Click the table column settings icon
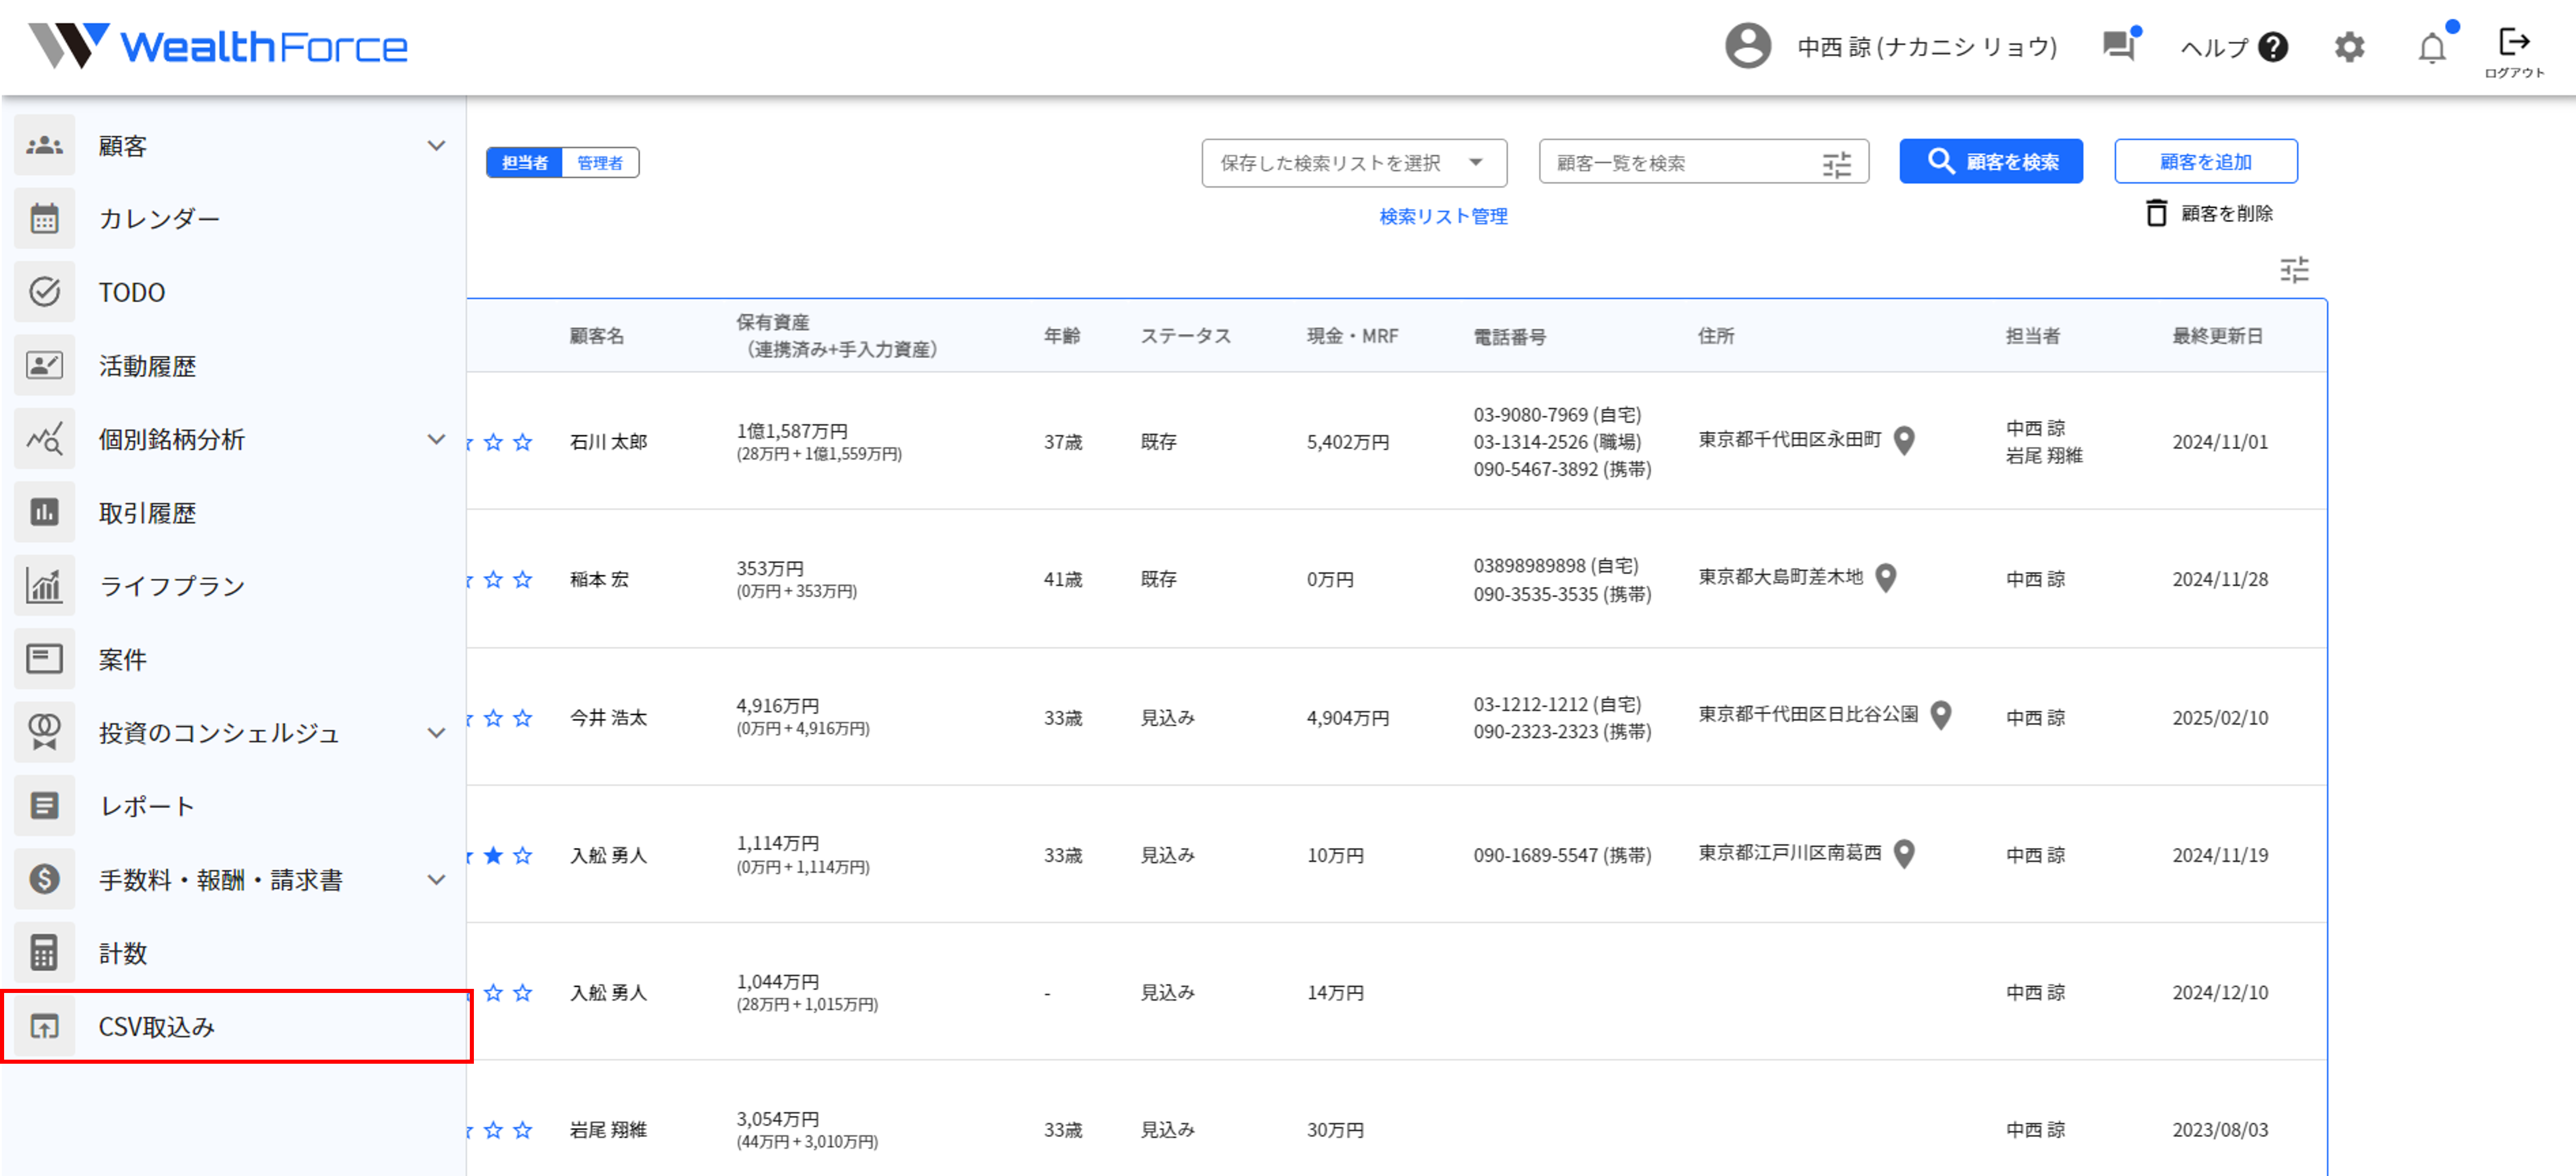The height and width of the screenshot is (1176, 2576). coord(2294,270)
